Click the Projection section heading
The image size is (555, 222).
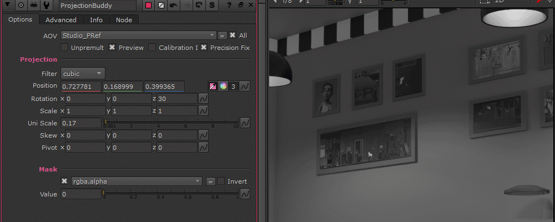point(39,59)
